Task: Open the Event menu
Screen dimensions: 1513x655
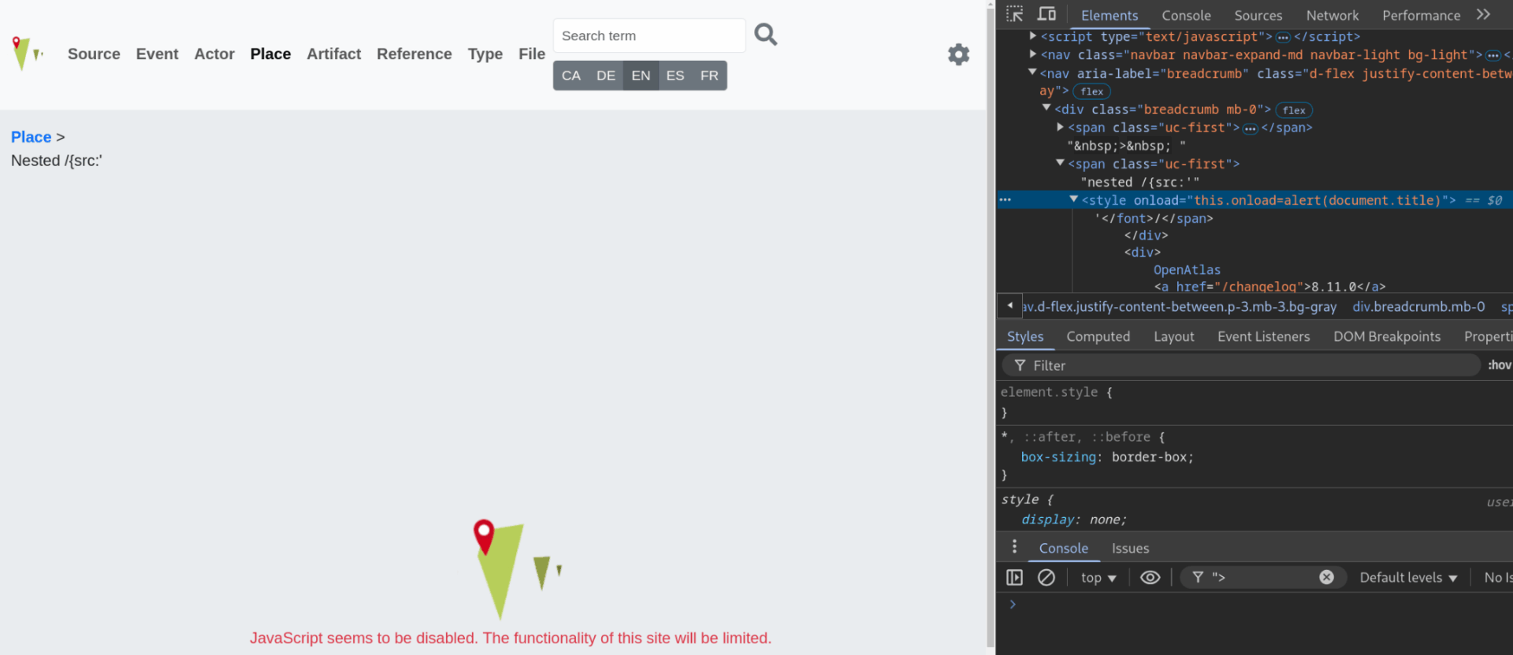Action: 157,54
